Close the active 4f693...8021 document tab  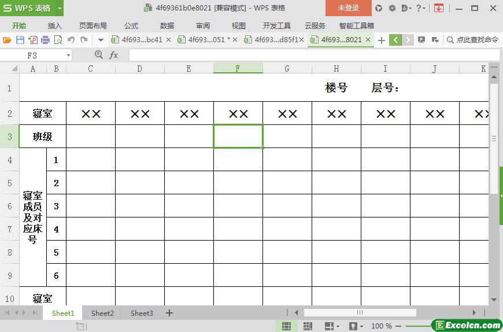click(368, 40)
